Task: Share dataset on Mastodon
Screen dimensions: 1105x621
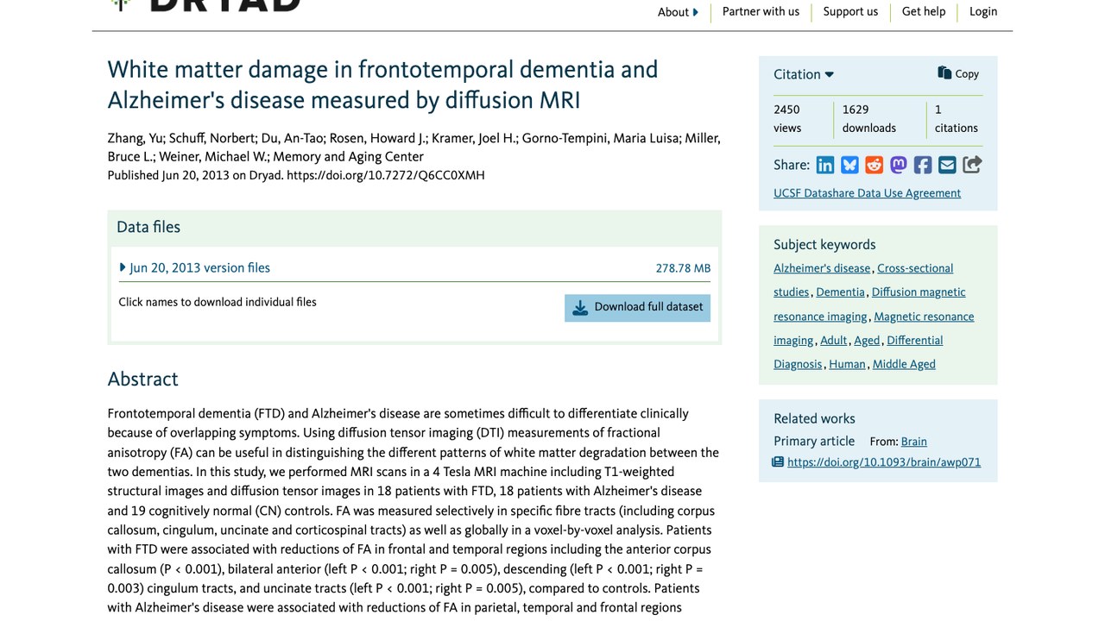Action: 899,165
